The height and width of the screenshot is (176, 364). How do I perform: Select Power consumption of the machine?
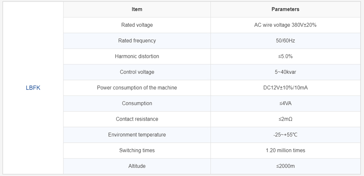point(137,88)
